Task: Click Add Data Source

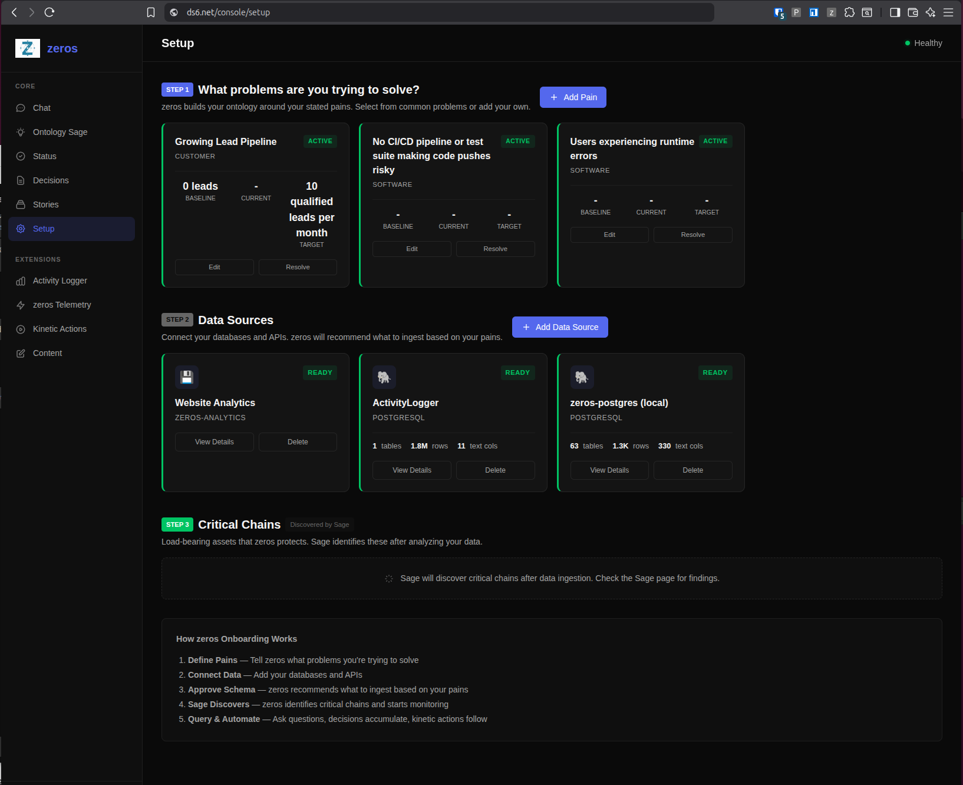Action: tap(559, 326)
